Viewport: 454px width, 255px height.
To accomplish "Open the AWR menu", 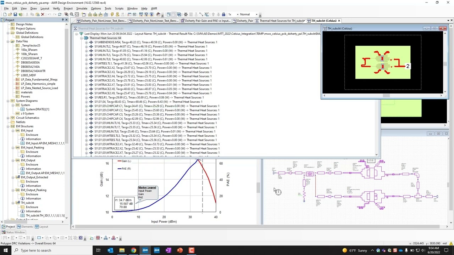I will click(154, 8).
